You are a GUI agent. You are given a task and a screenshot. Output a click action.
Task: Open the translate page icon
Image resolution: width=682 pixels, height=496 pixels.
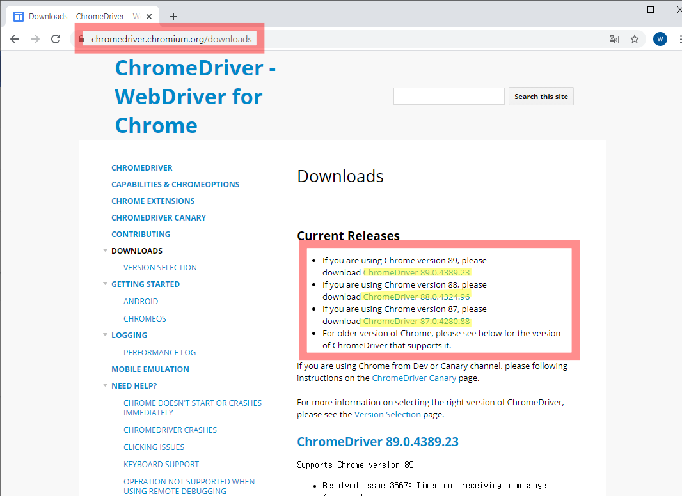click(x=614, y=39)
